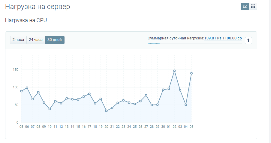Screen dimensions: 271x143
Task: Click the lowest data point on day 20
Action: (x=106, y=111)
